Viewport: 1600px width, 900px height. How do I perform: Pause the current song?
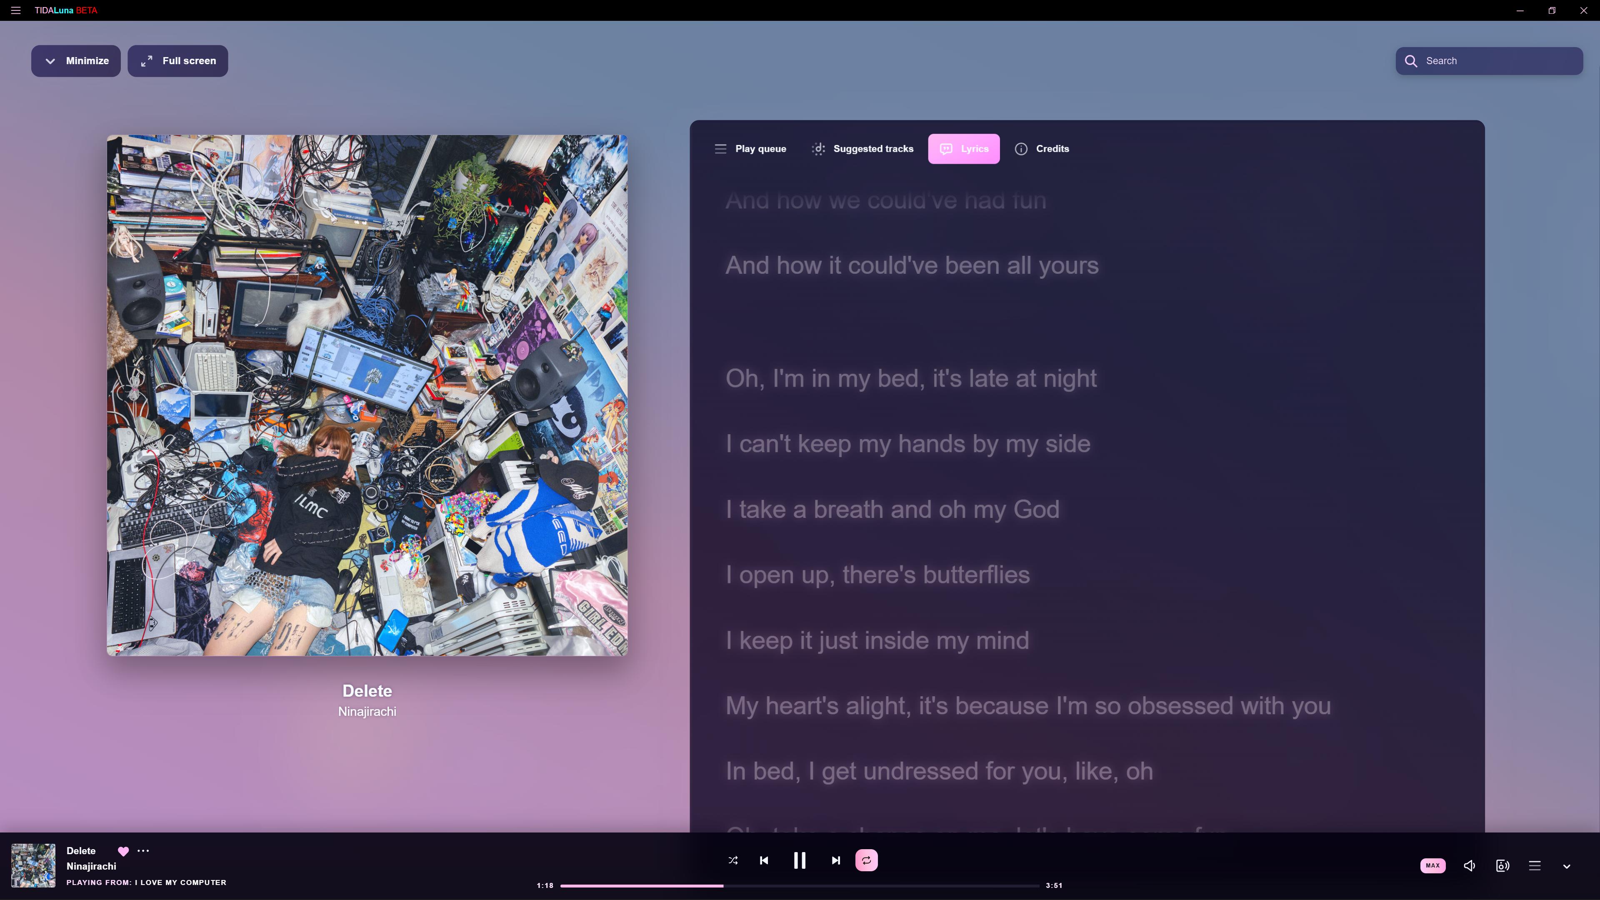click(800, 860)
